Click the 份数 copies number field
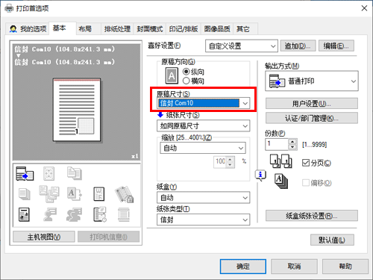Image resolution: width=373 pixels, height=280 pixels. tap(277, 144)
